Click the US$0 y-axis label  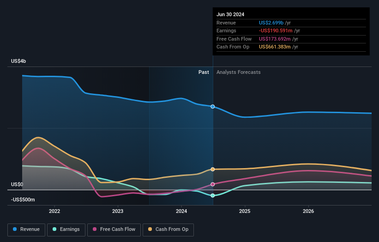tap(17, 184)
